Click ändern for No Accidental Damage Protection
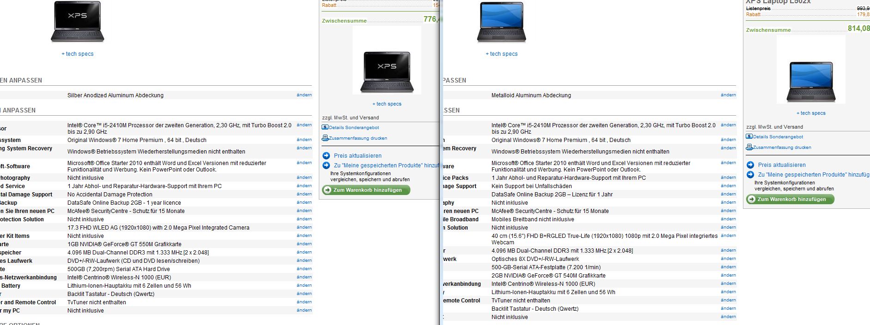 [x=304, y=194]
